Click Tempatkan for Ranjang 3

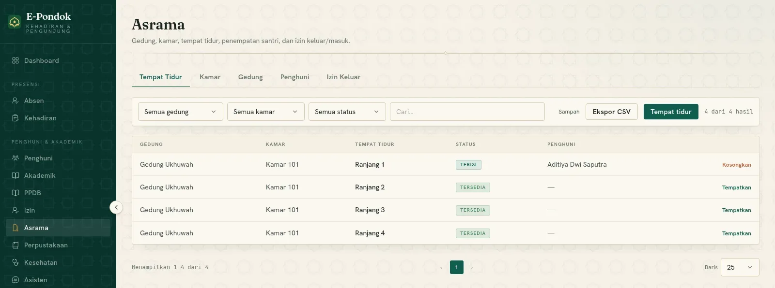coord(737,210)
